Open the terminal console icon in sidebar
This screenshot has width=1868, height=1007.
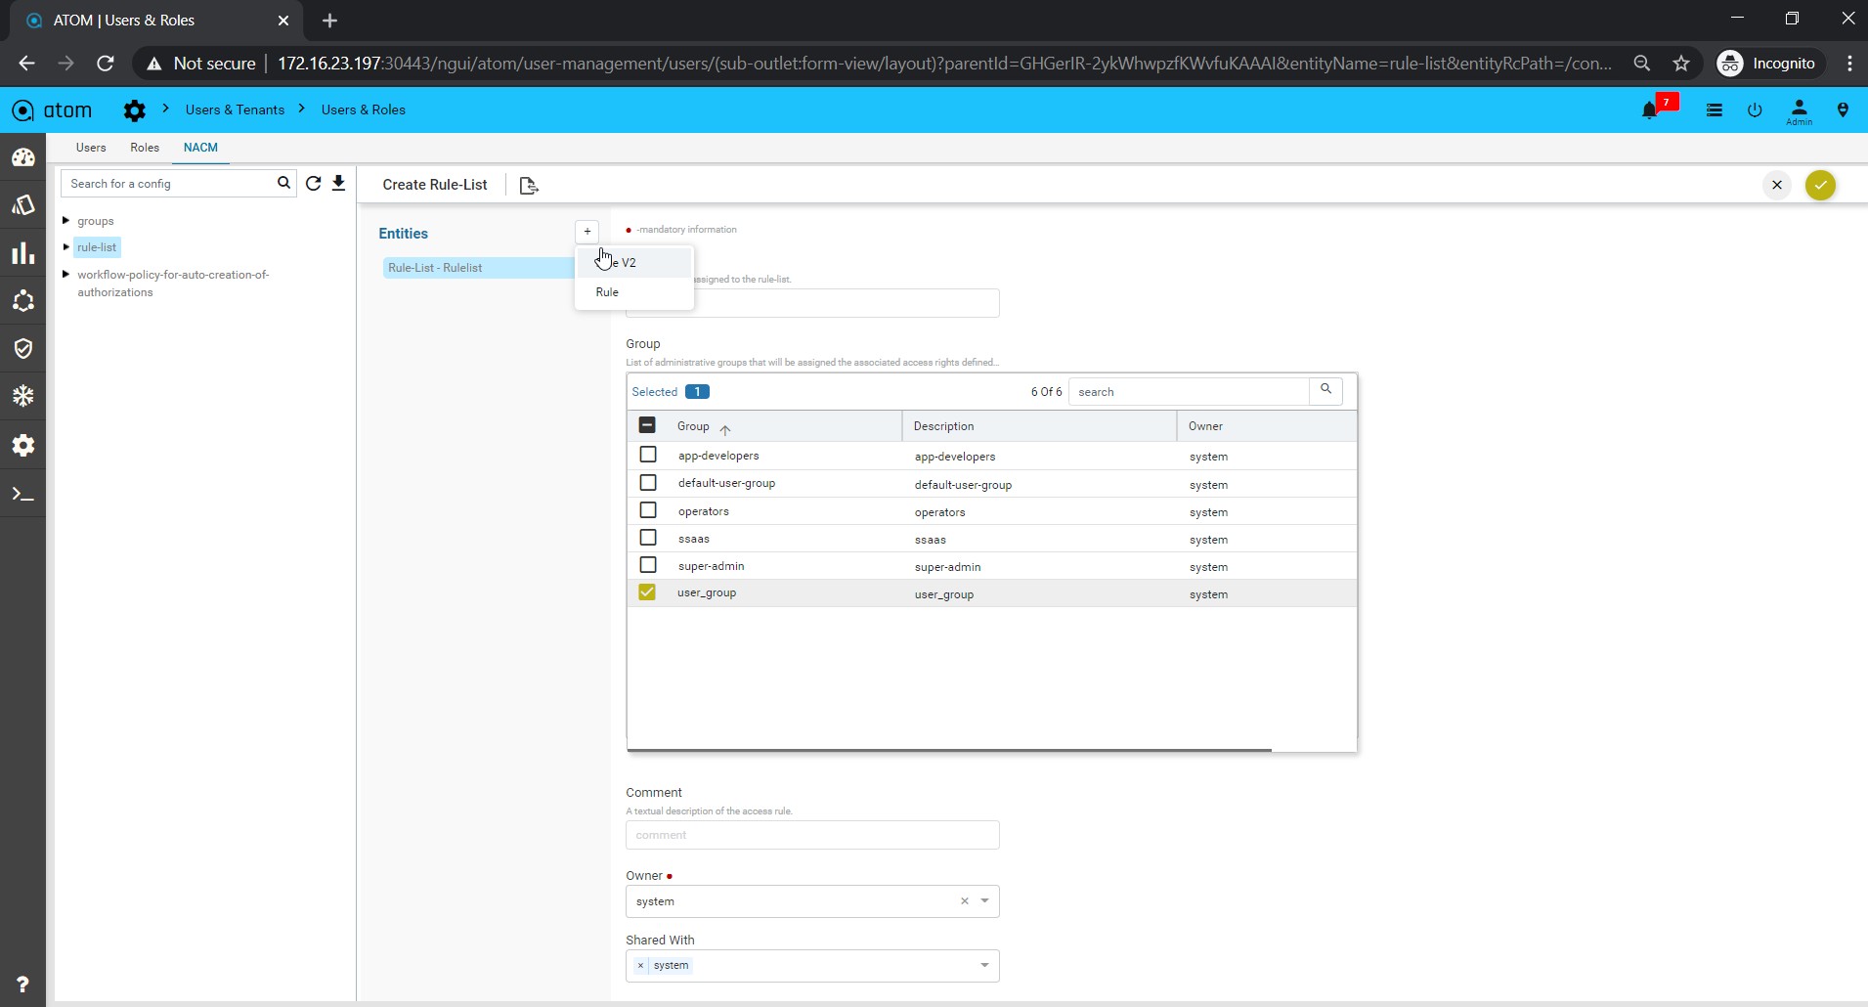coord(23,495)
